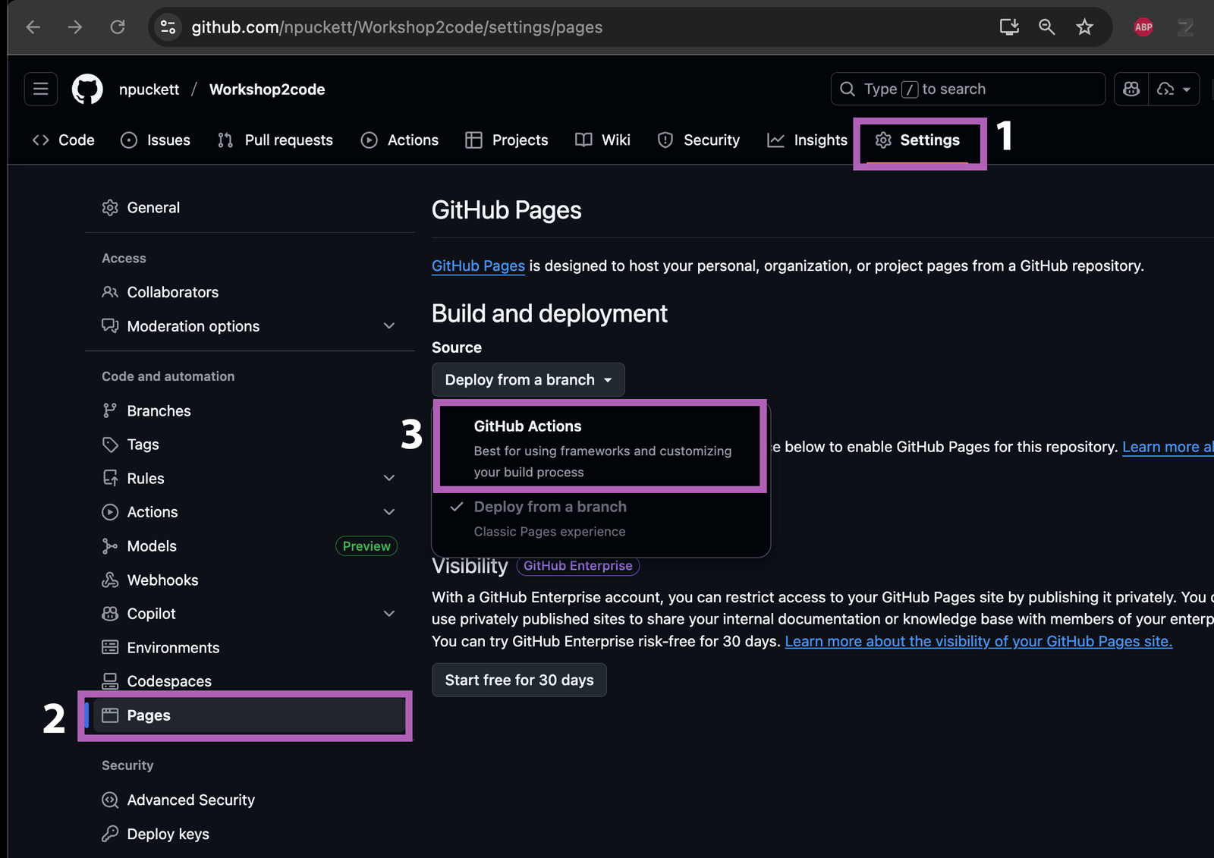Image resolution: width=1214 pixels, height=858 pixels.
Task: Open the Wiki tab
Action: point(603,140)
